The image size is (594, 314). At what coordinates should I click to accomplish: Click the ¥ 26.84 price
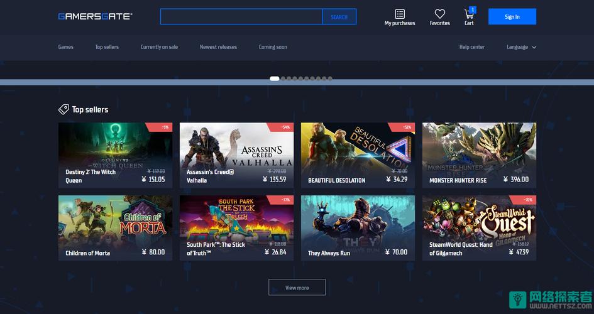pyautogui.click(x=275, y=252)
